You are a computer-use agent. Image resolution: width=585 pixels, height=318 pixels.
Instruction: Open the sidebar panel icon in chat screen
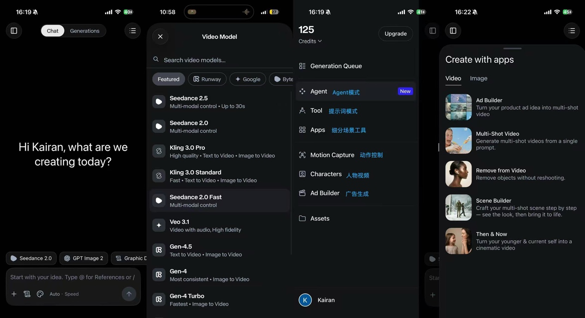pyautogui.click(x=14, y=31)
